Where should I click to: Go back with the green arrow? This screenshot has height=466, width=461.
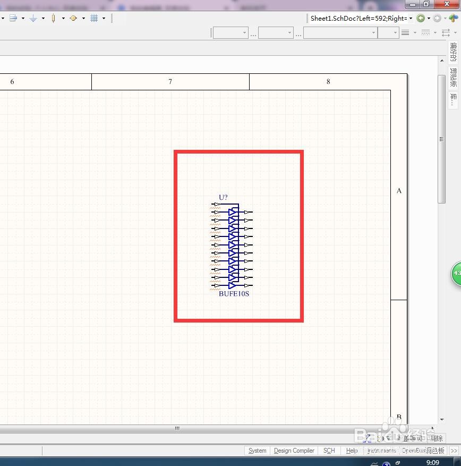421,18
